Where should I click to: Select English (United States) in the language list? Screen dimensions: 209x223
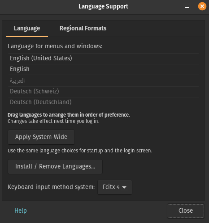click(x=104, y=58)
